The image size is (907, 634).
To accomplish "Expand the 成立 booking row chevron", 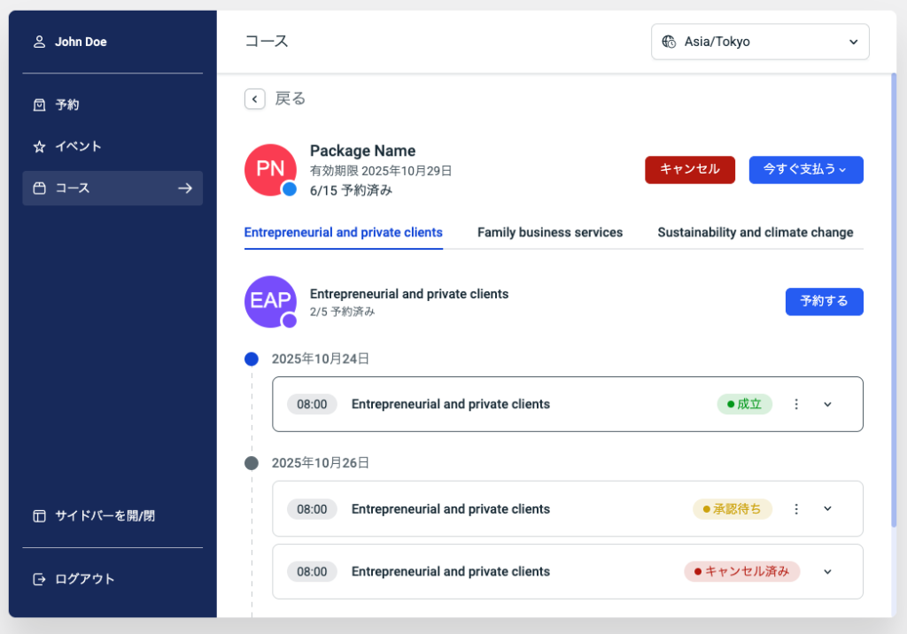I will [828, 405].
